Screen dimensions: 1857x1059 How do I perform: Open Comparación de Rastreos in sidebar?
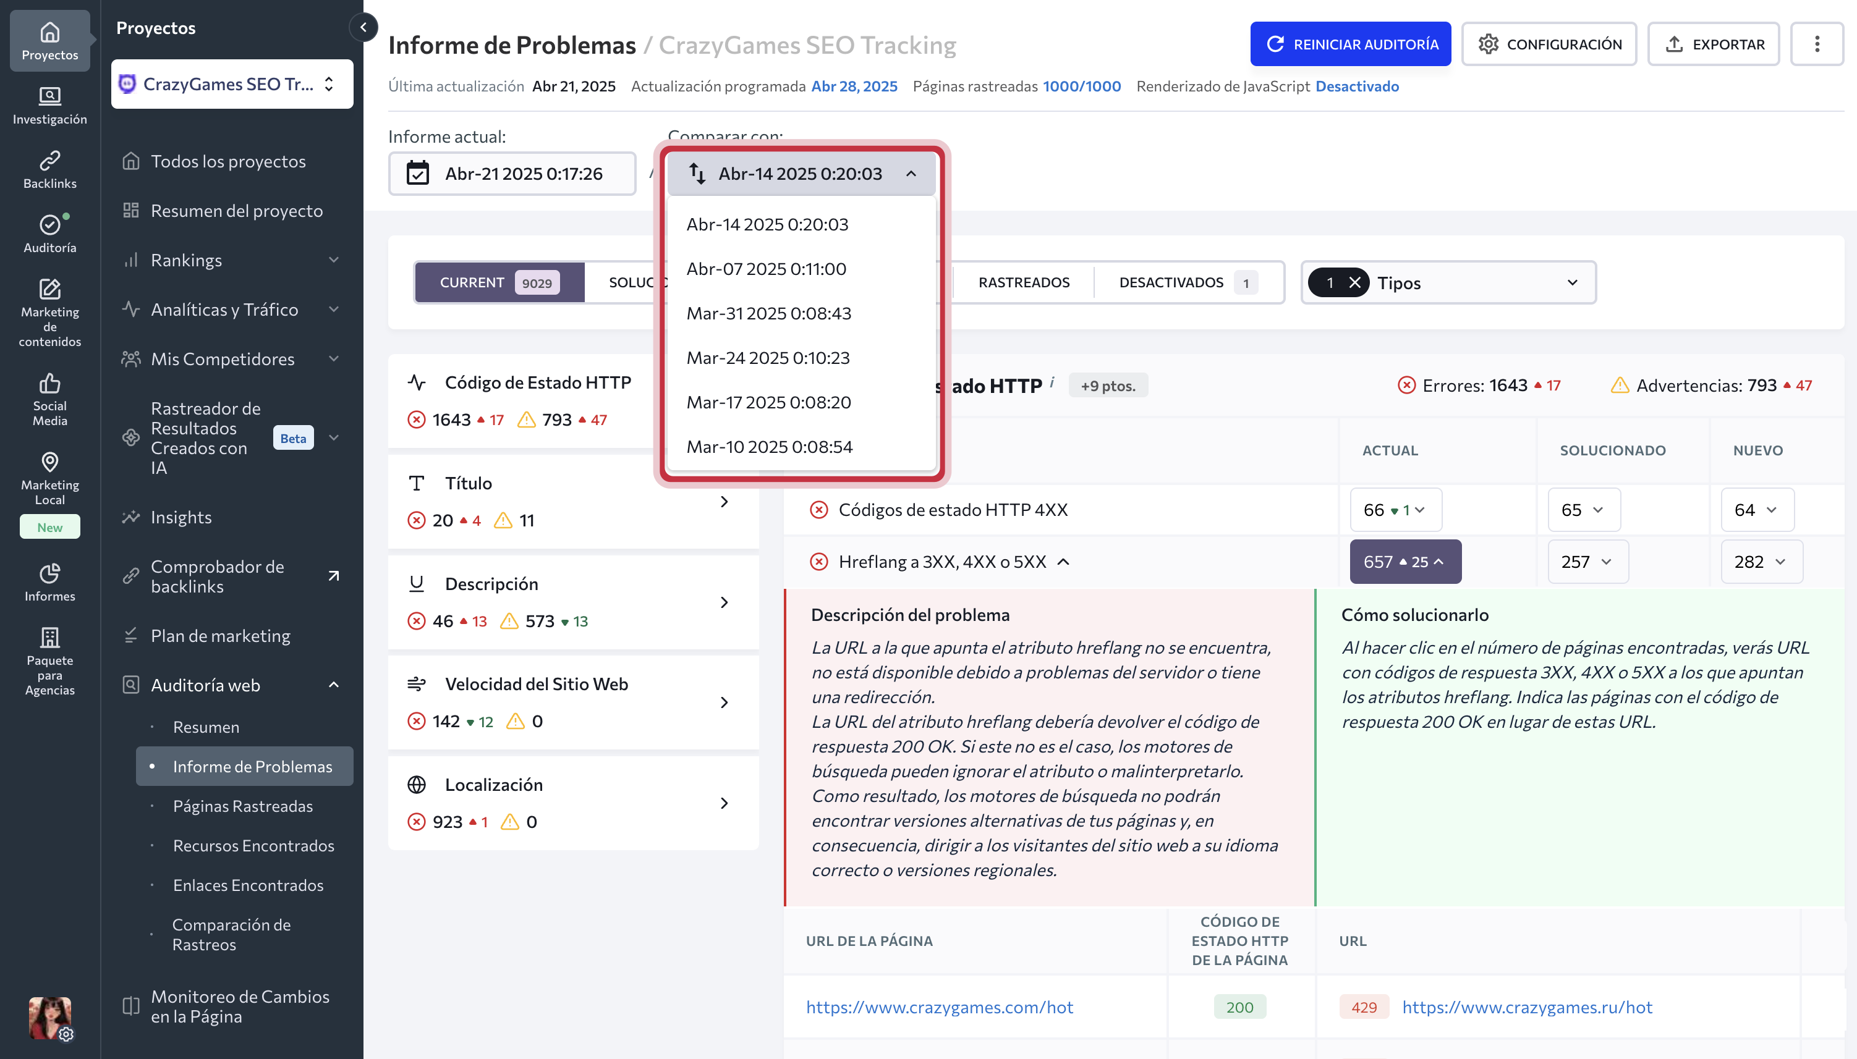(x=231, y=935)
